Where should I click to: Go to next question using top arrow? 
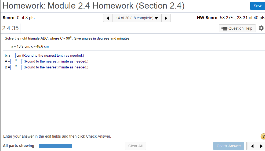point(166,18)
